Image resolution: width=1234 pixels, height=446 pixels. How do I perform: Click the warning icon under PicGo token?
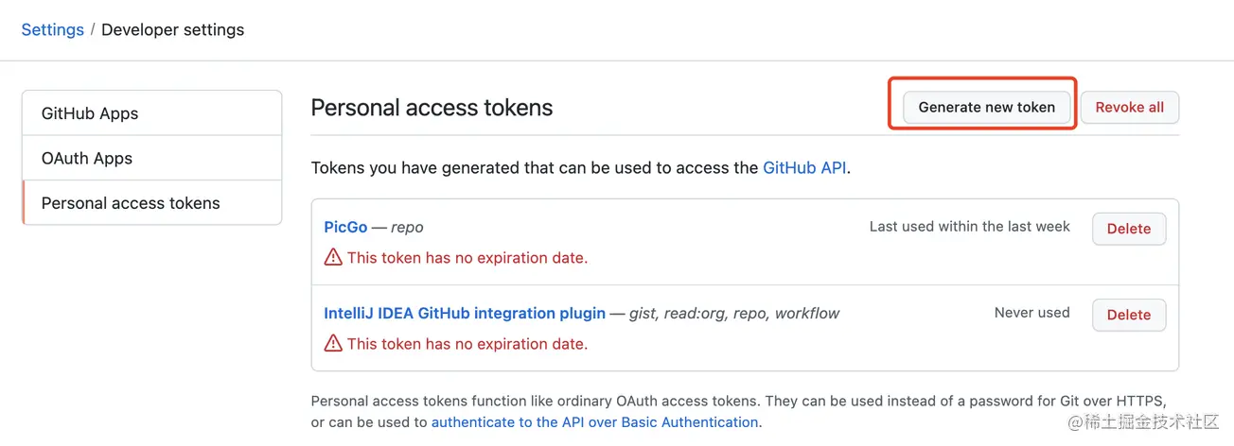click(x=333, y=257)
